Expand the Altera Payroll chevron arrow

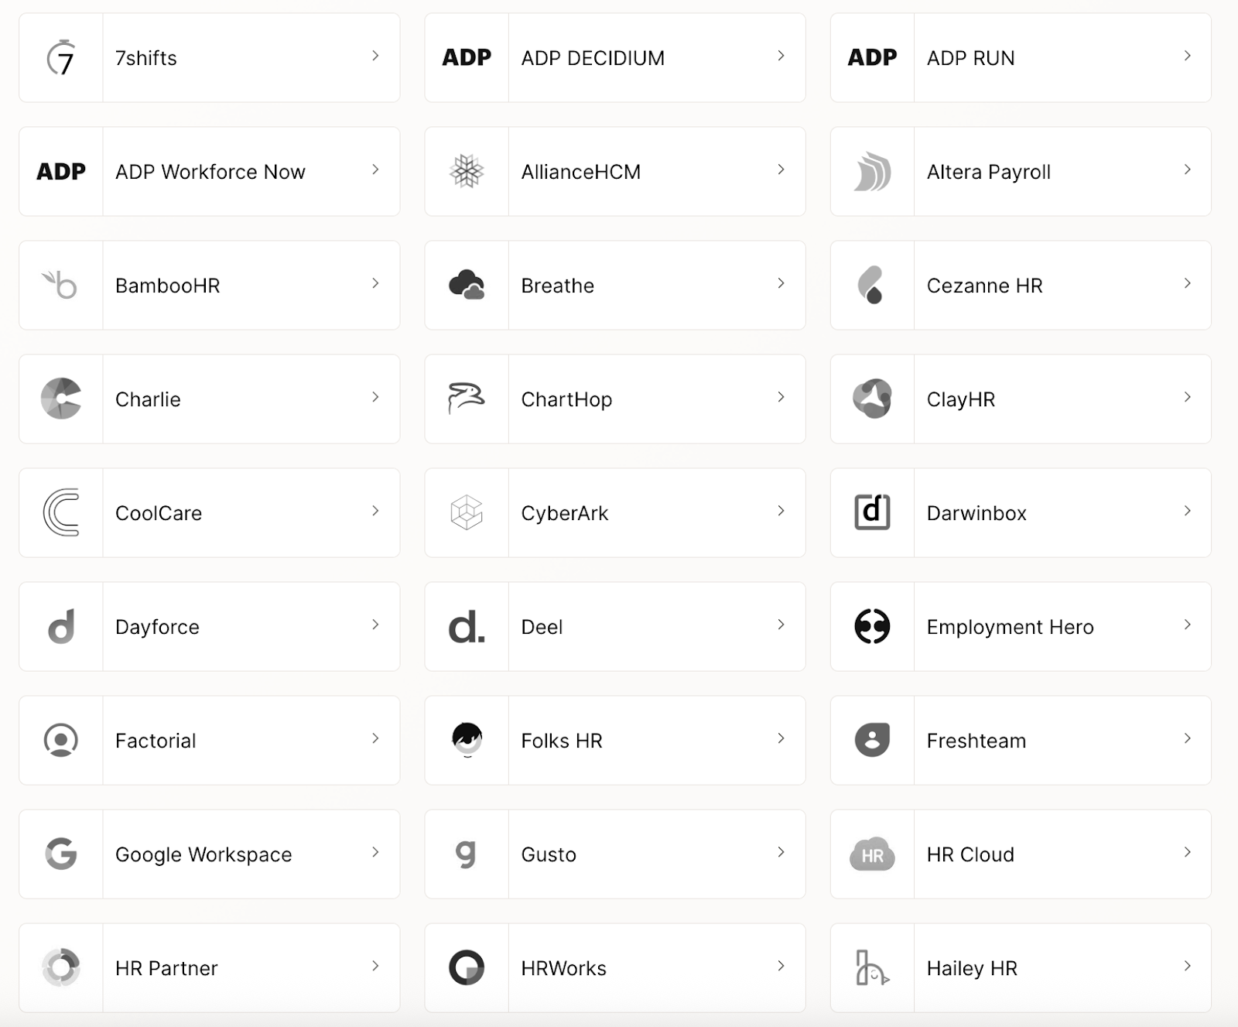tap(1187, 169)
